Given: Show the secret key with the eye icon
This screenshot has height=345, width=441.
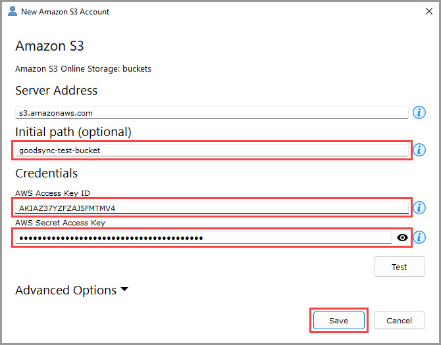Looking at the screenshot, I should (403, 237).
